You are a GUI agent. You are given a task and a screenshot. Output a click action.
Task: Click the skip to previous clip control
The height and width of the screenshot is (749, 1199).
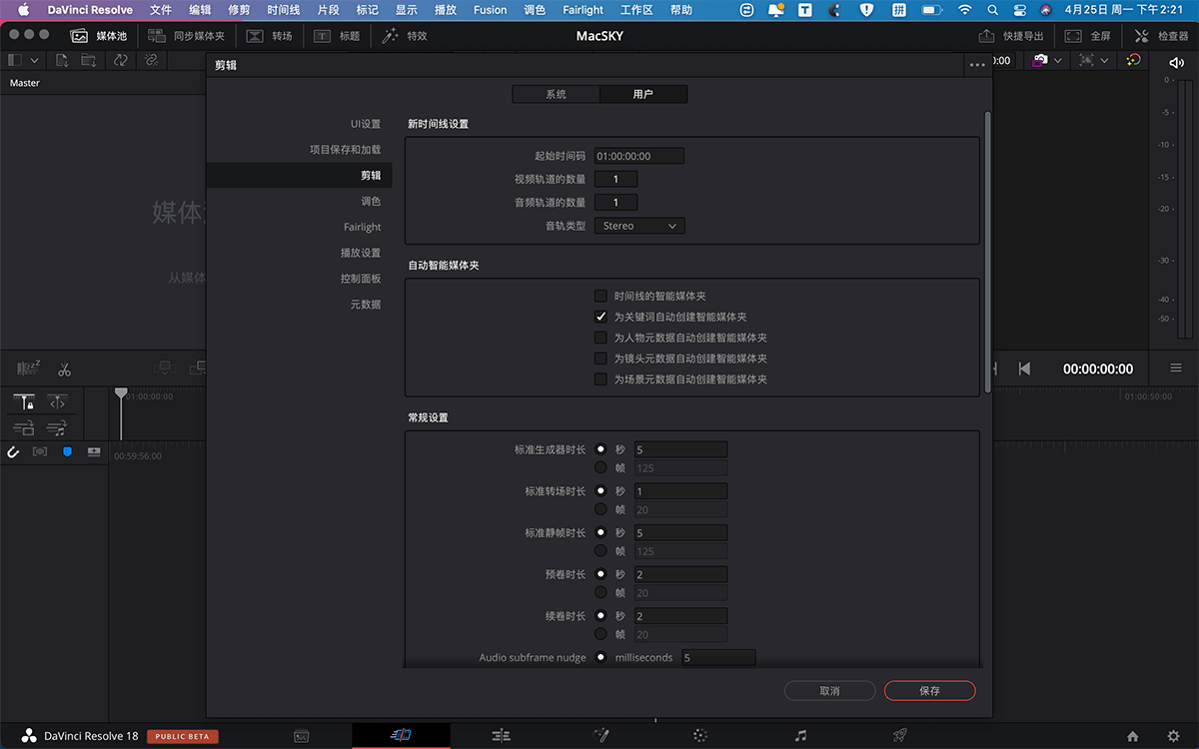coord(1024,369)
